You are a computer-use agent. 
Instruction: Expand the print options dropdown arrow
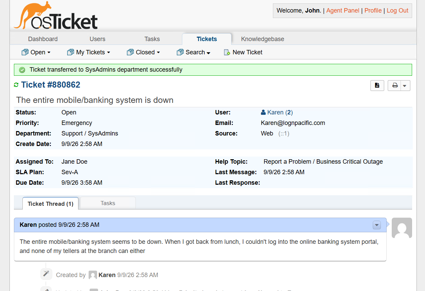pos(405,86)
